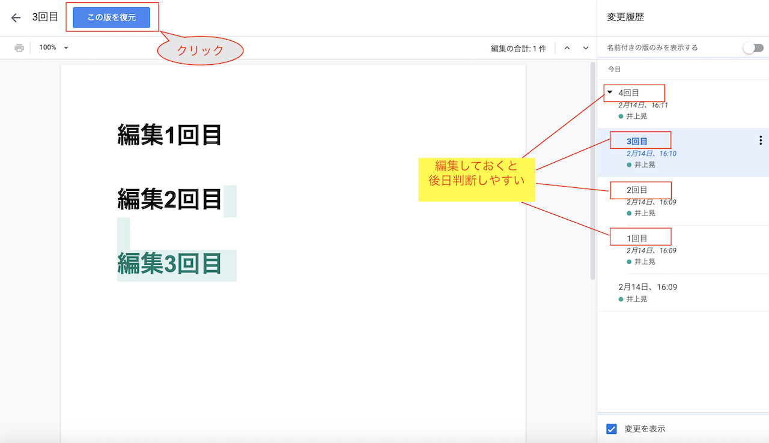Click the back arrow to exit version history
The height and width of the screenshot is (443, 769).
pyautogui.click(x=16, y=17)
